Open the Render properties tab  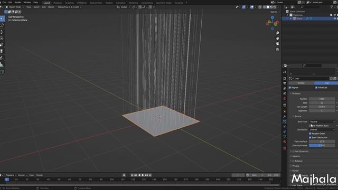point(285,79)
